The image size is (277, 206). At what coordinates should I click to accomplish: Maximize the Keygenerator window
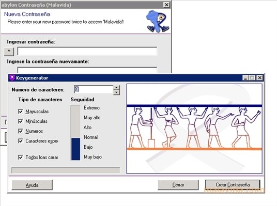click(252, 78)
